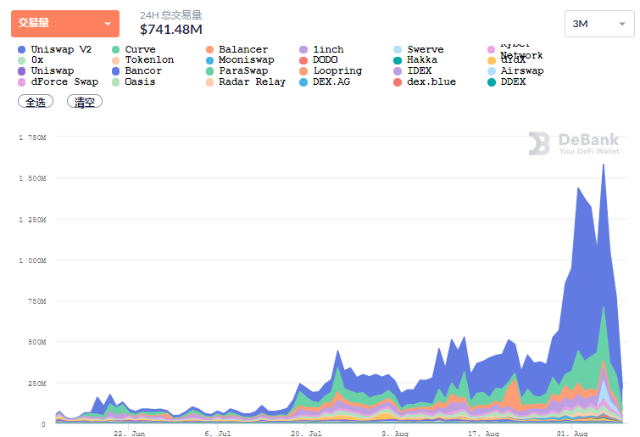
Task: Toggle DODO legend series
Action: click(319, 60)
